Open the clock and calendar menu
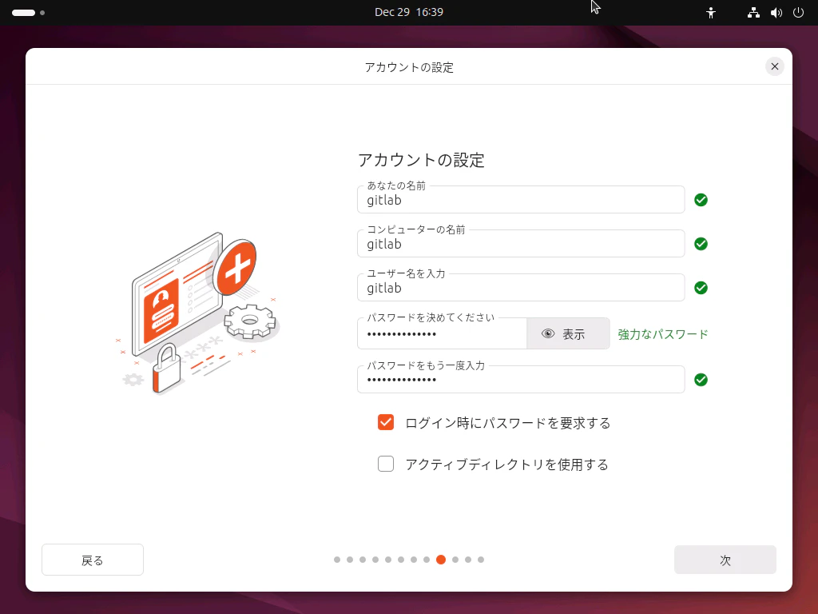The image size is (818, 614). coord(409,12)
